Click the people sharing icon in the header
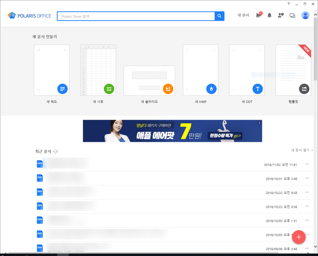 tap(281, 15)
